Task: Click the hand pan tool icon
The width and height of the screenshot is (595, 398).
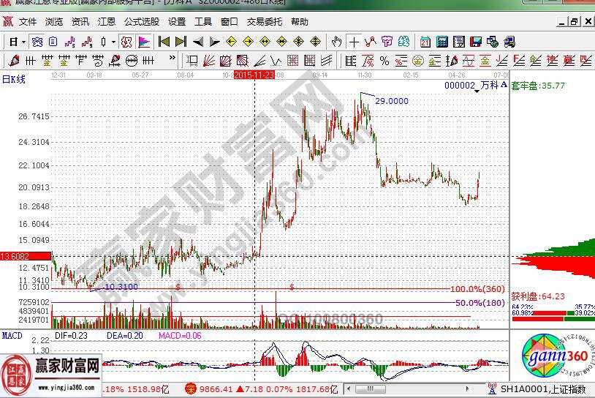Action: (x=336, y=42)
